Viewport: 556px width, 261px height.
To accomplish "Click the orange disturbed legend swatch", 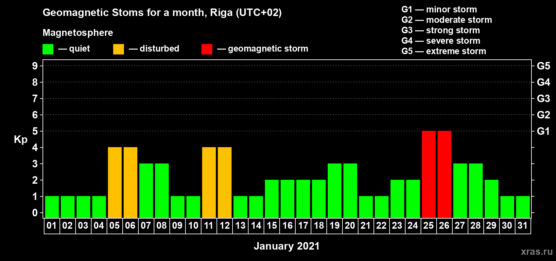I will coord(118,49).
